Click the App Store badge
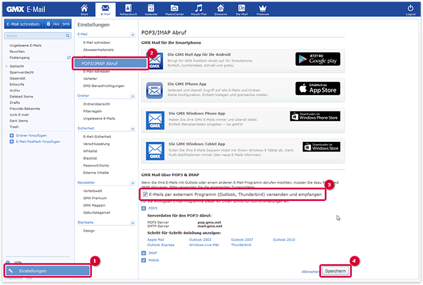The width and height of the screenshot is (423, 285). pyautogui.click(x=318, y=88)
